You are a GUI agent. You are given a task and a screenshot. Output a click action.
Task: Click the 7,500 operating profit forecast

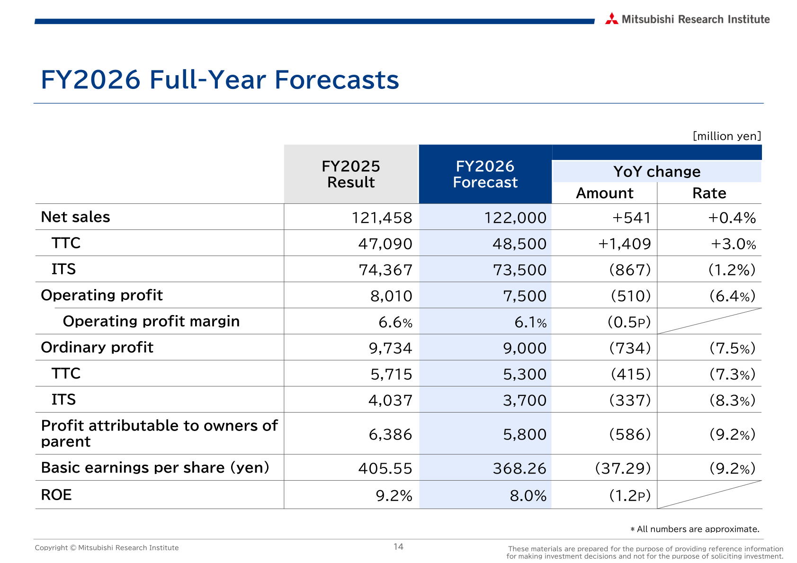[x=524, y=296]
